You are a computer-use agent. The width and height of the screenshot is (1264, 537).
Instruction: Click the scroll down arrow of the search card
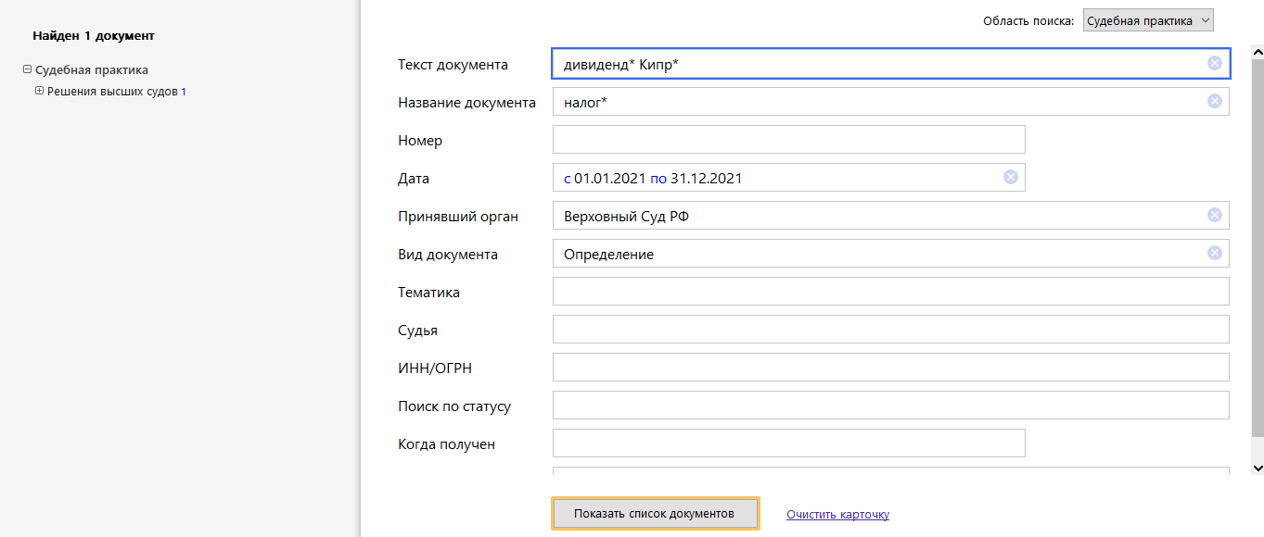[x=1258, y=468]
